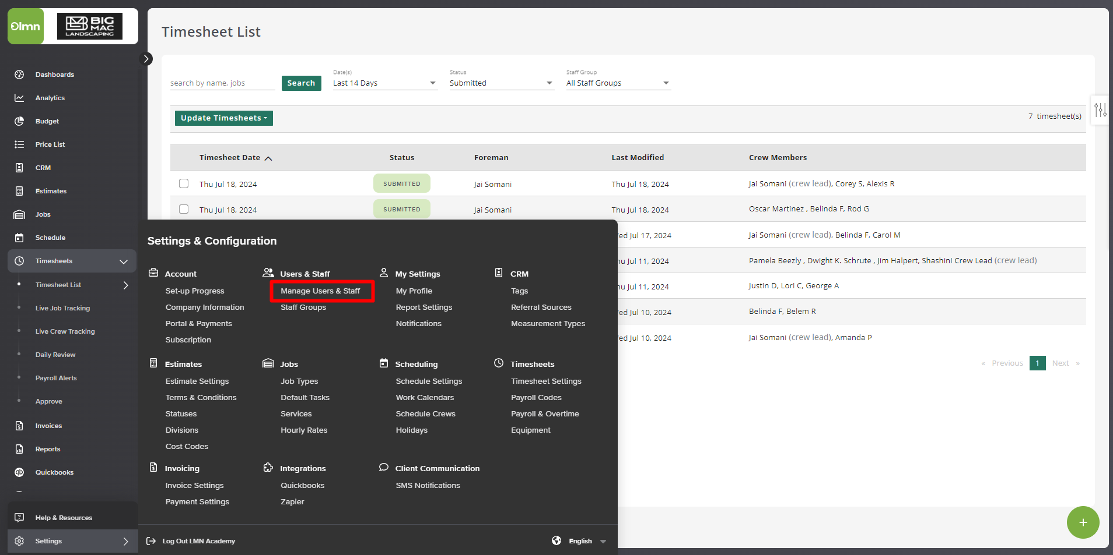The width and height of the screenshot is (1113, 555).
Task: Check the first Thu Jul 18 timesheet checkbox
Action: click(184, 183)
